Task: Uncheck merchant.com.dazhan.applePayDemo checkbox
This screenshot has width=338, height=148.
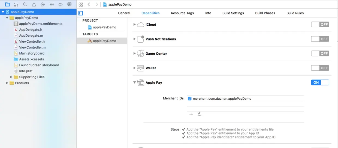Action: click(190, 99)
